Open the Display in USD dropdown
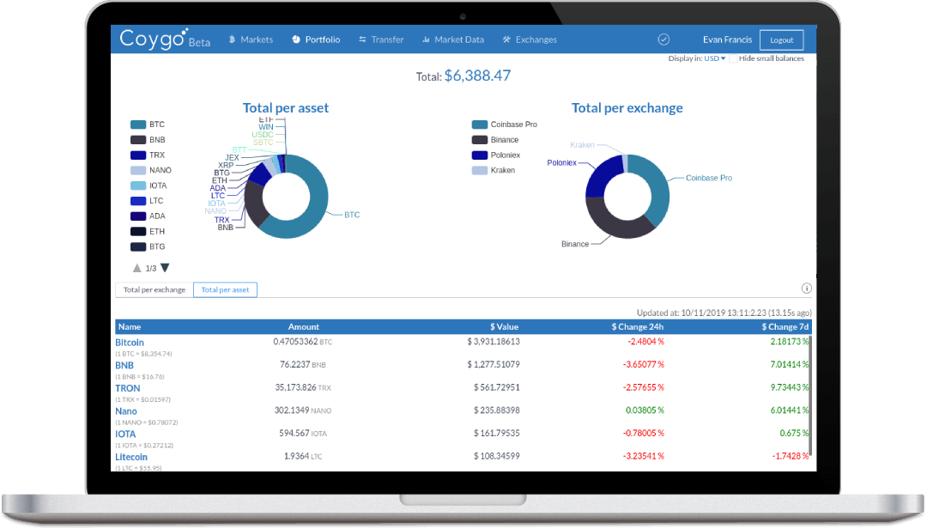This screenshot has height=529, width=927. (714, 58)
